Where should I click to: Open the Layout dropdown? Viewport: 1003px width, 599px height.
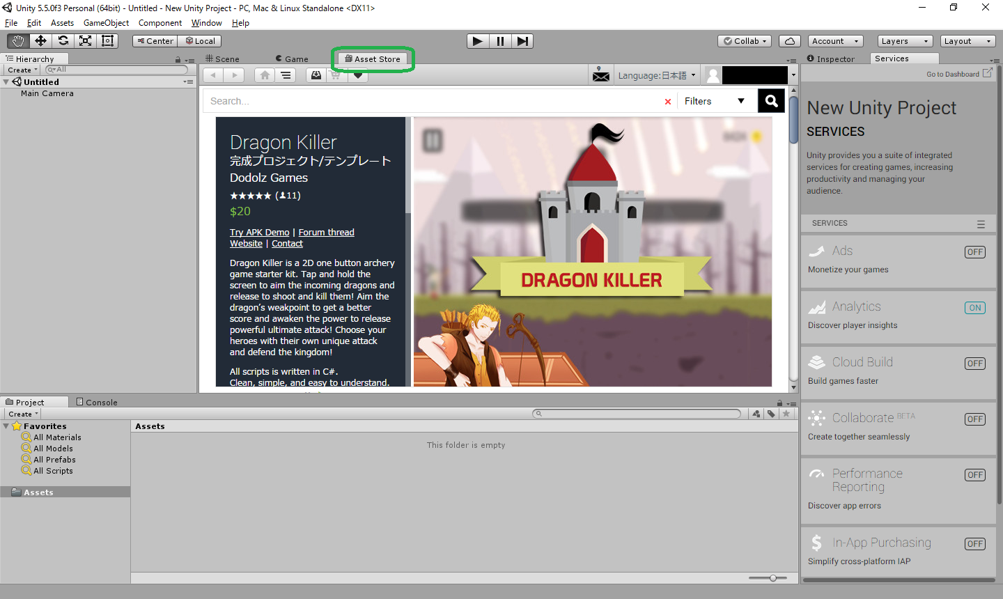click(x=967, y=41)
